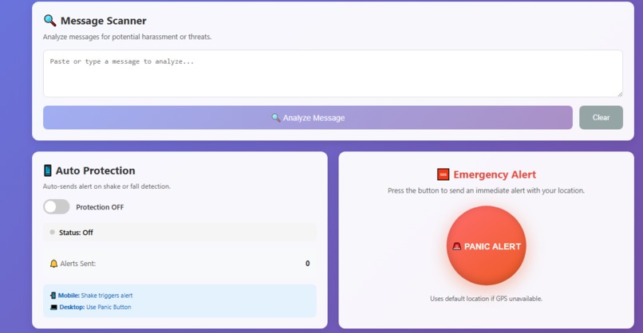
Task: Click the mobile phone icon in the Mobile hint
Action: [53, 296]
